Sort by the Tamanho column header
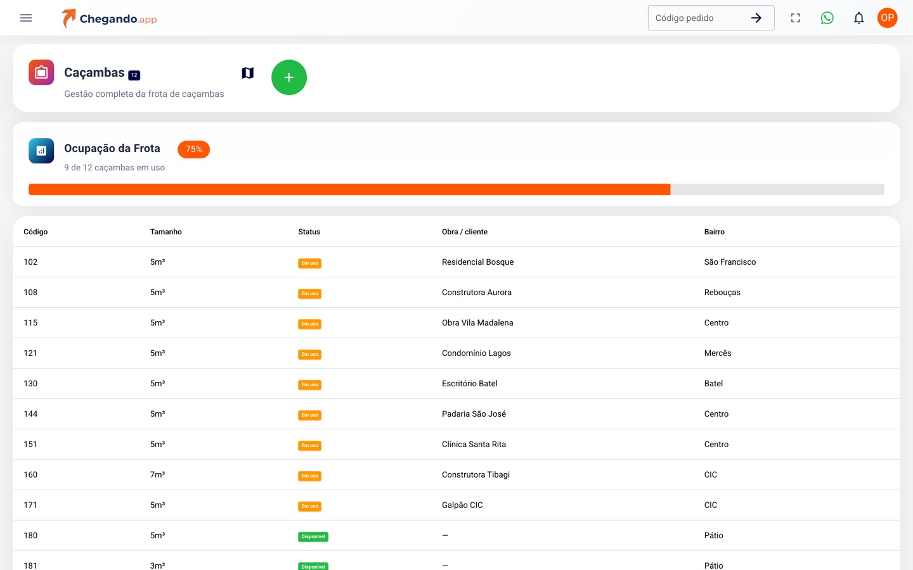 click(166, 232)
